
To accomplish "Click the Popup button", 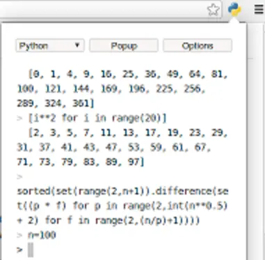I will tap(124, 45).
